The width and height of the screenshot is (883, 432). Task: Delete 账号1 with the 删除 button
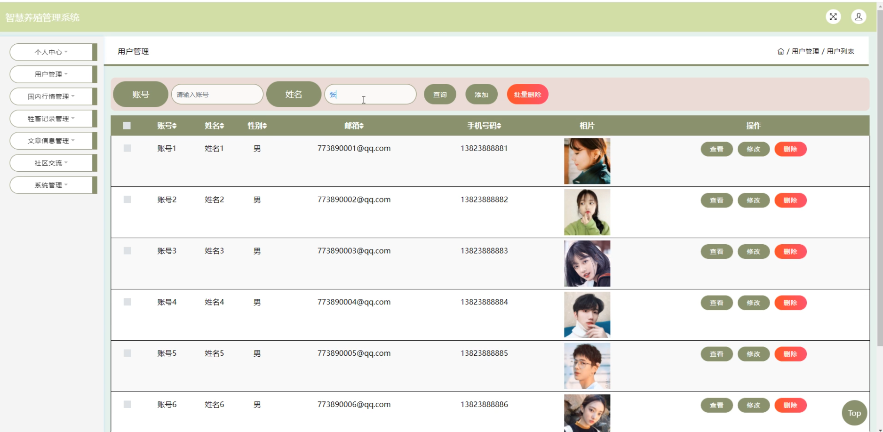pyautogui.click(x=790, y=149)
